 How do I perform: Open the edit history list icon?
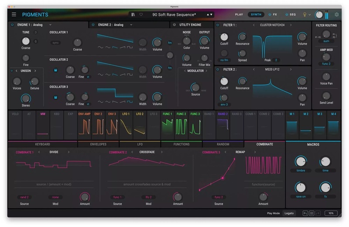pos(311,213)
